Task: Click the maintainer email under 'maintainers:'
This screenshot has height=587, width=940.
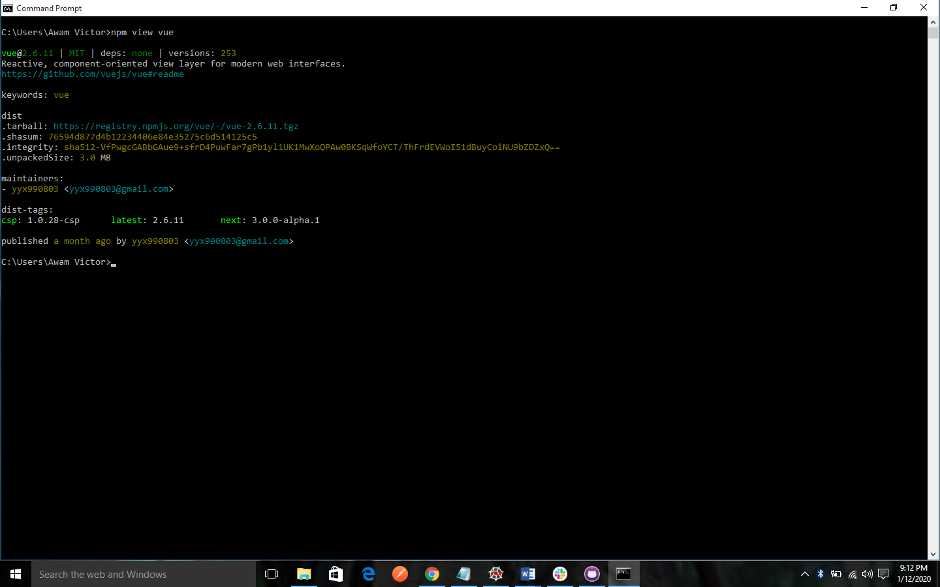Action: [119, 189]
